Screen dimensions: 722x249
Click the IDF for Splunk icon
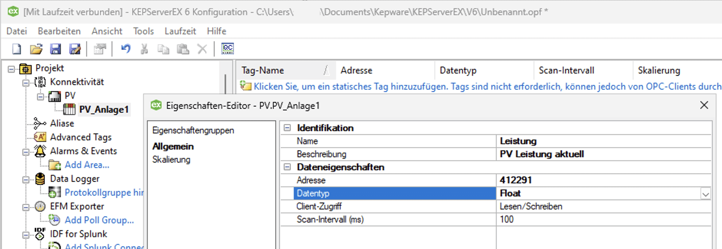click(40, 234)
